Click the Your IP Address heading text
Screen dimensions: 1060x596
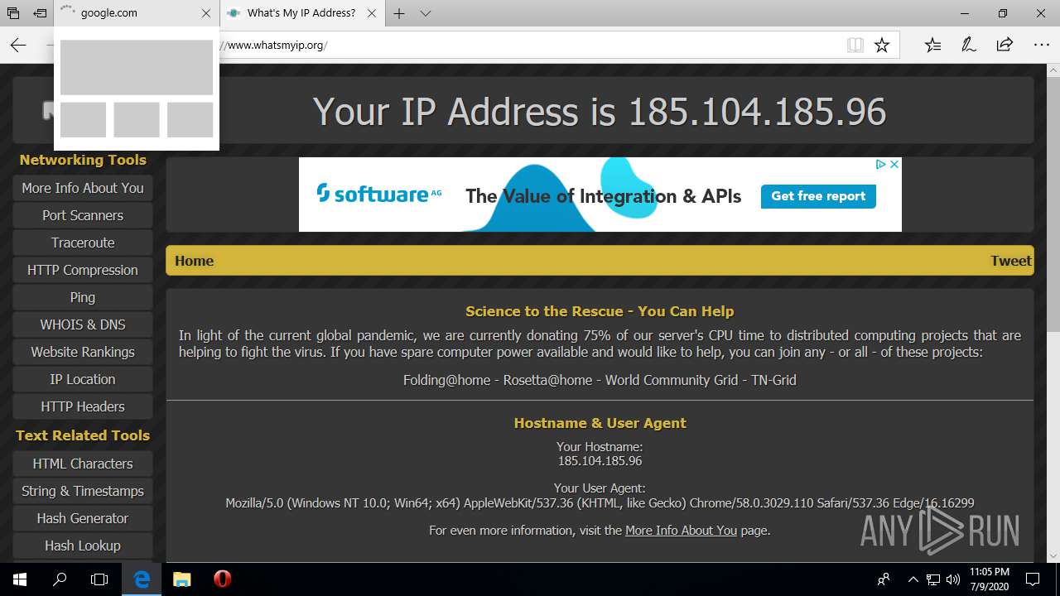tap(600, 111)
